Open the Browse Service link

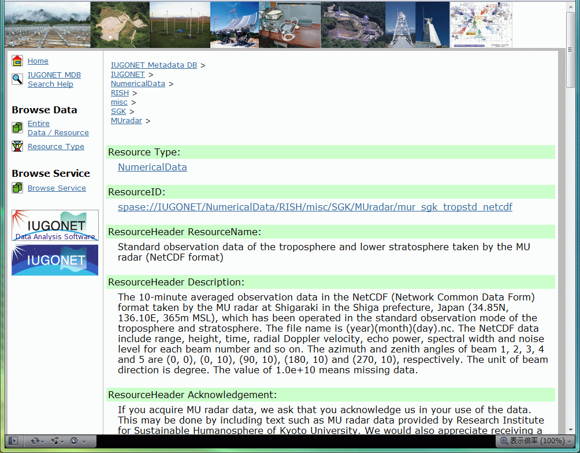[x=57, y=188]
